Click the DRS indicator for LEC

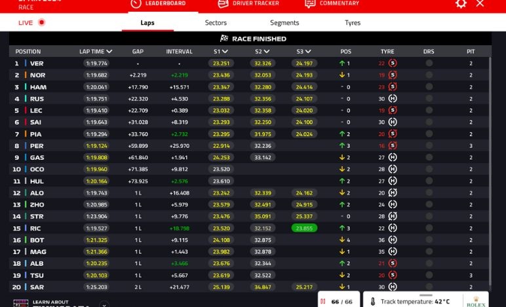pos(429,111)
